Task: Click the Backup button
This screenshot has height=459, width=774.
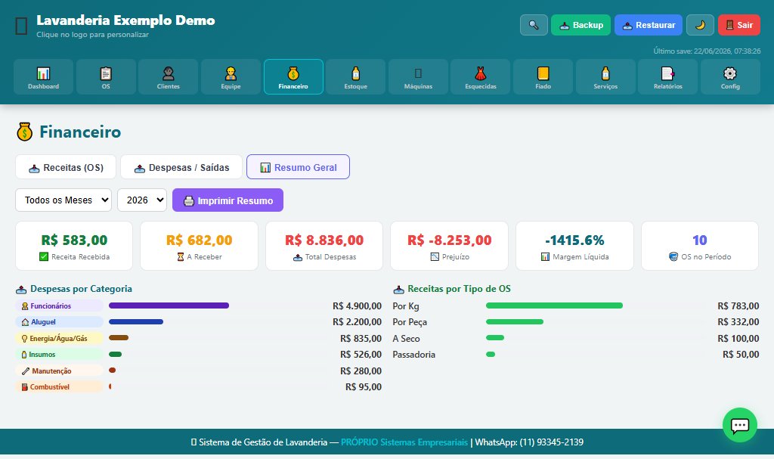Action: [x=580, y=25]
